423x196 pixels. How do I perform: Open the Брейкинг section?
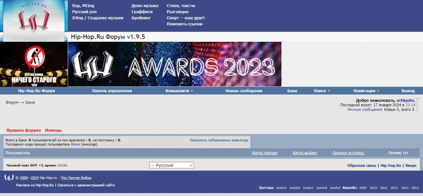pyautogui.click(x=141, y=18)
